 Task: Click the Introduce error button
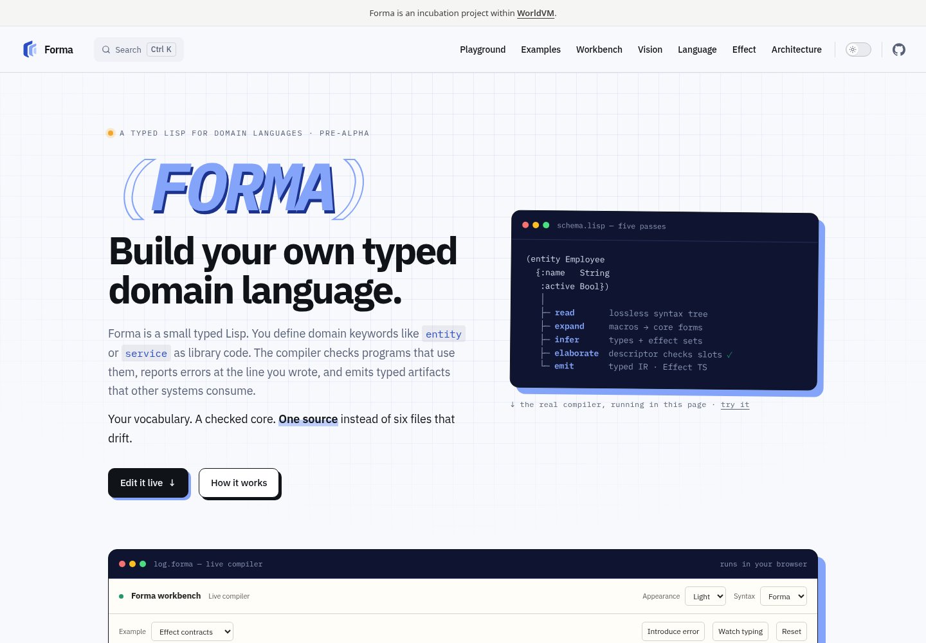point(673,631)
